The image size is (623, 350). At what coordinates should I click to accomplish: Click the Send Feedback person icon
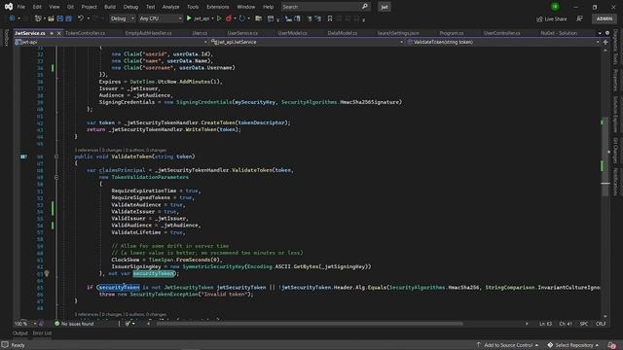580,18
